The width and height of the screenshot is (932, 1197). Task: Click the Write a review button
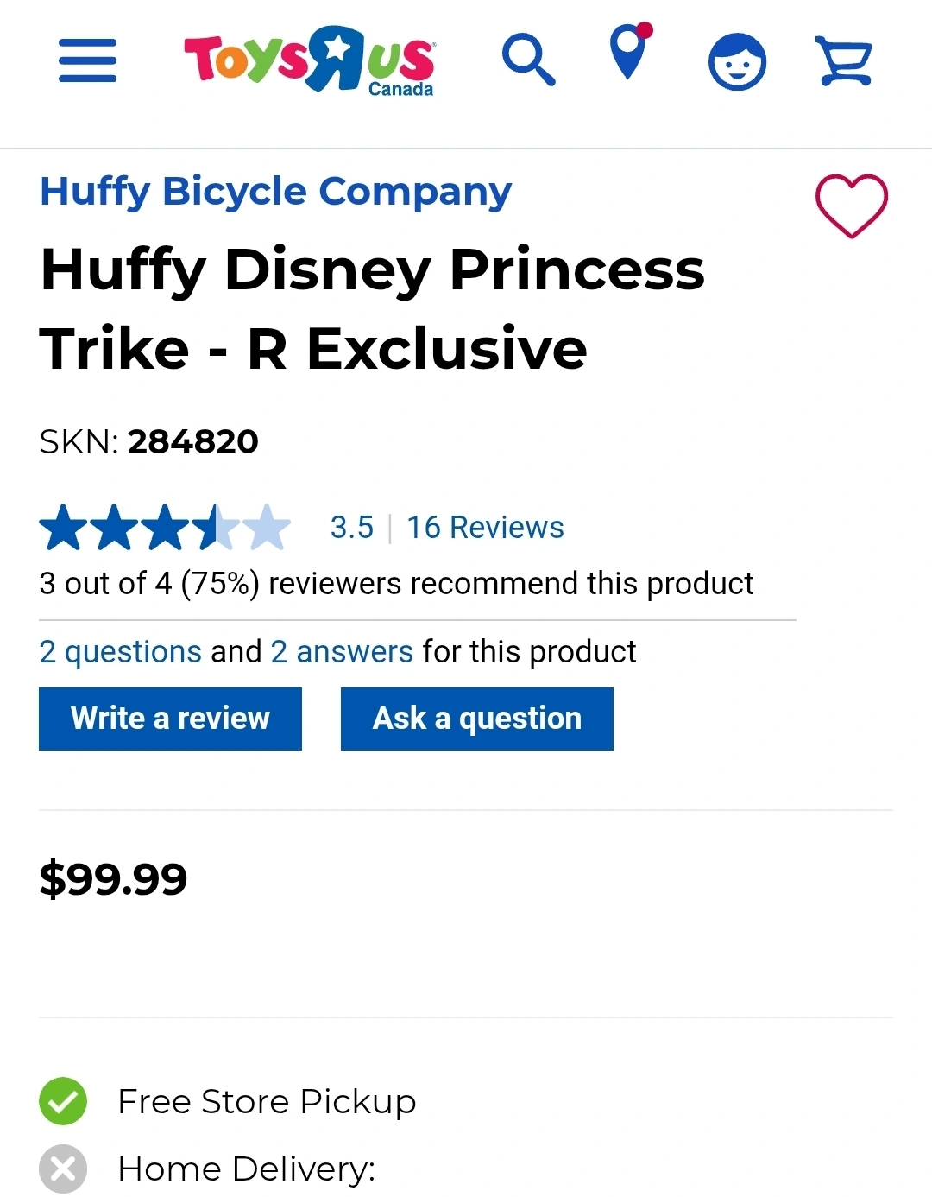coord(170,719)
